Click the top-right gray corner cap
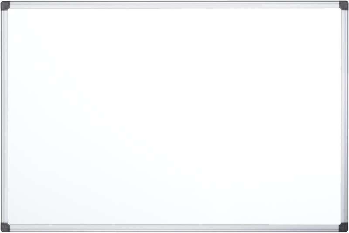 [344, 6]
